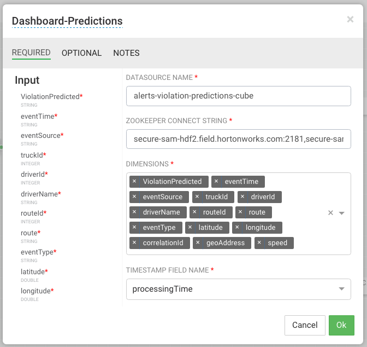Remove the eventSource dimension tag

tap(134, 196)
